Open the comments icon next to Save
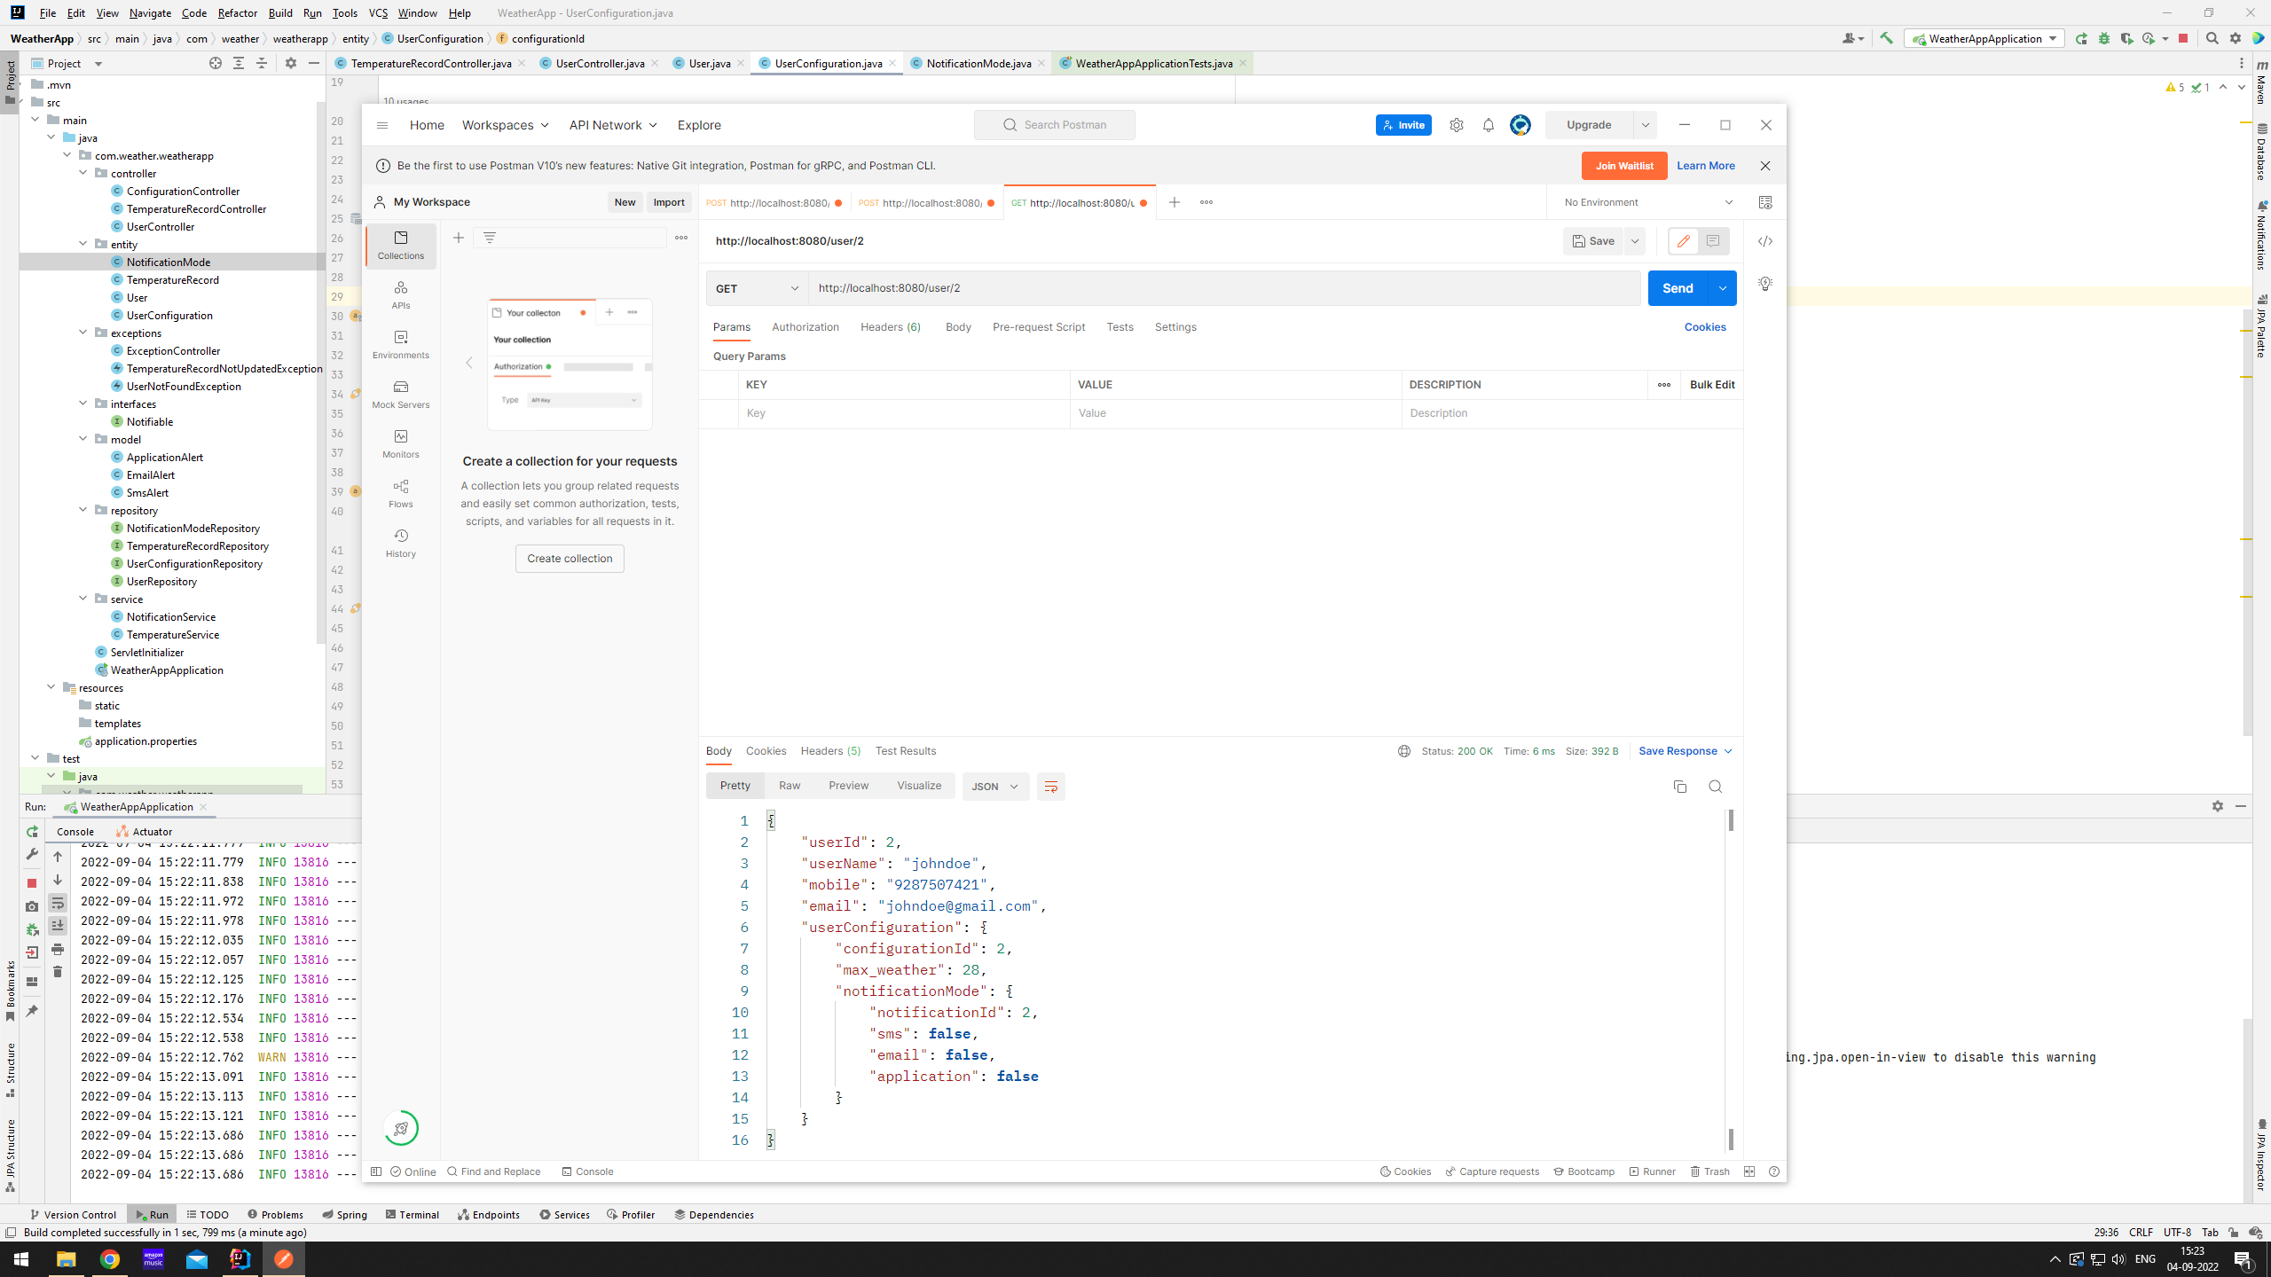Screen dimensions: 2271x1277 [1713, 241]
